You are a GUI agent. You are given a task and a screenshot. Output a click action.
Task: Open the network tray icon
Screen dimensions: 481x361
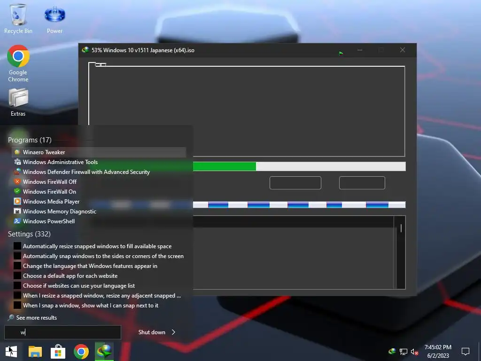[403, 352]
